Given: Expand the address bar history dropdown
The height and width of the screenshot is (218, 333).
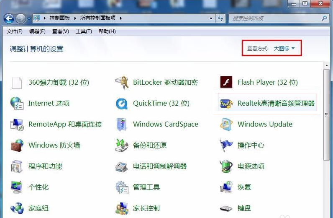Looking at the screenshot, I should point(211,18).
